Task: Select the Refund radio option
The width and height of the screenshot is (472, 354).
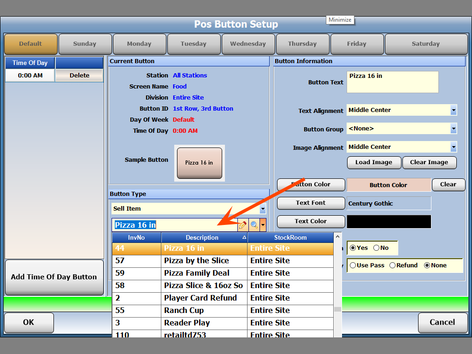Action: (x=393, y=265)
